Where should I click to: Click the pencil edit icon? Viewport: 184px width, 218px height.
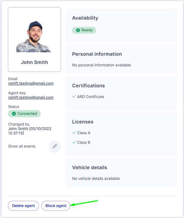point(55,146)
